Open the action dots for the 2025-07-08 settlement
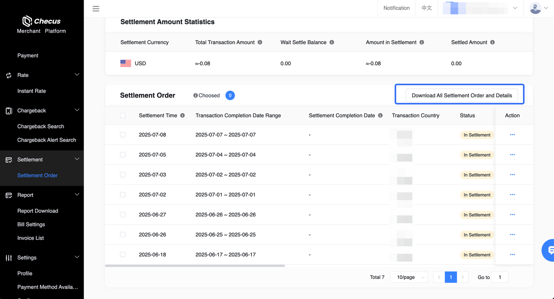This screenshot has width=554, height=299. [512, 135]
